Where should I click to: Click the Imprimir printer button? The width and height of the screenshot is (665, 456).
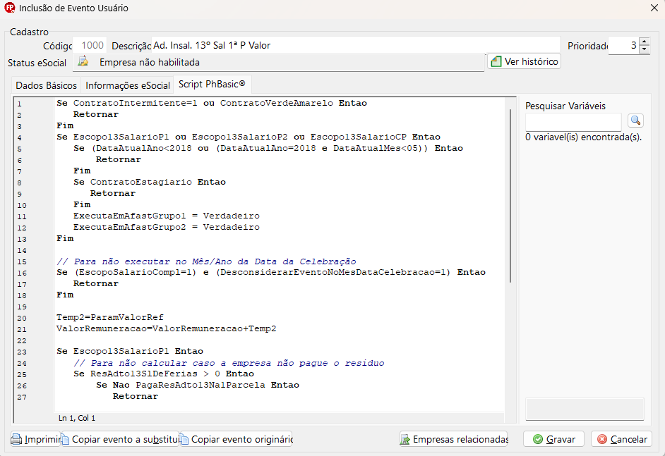point(35,439)
